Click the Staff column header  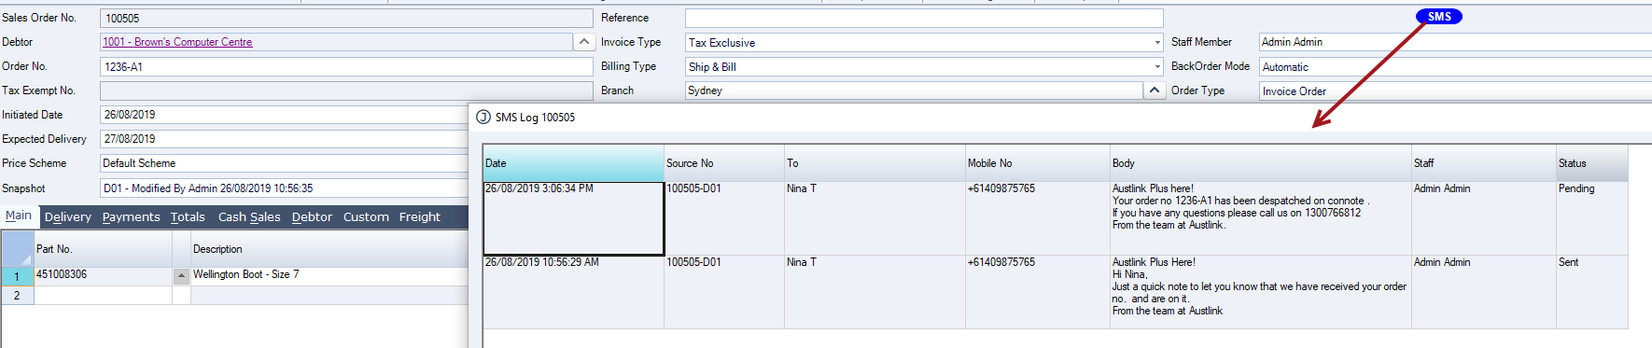[1483, 163]
